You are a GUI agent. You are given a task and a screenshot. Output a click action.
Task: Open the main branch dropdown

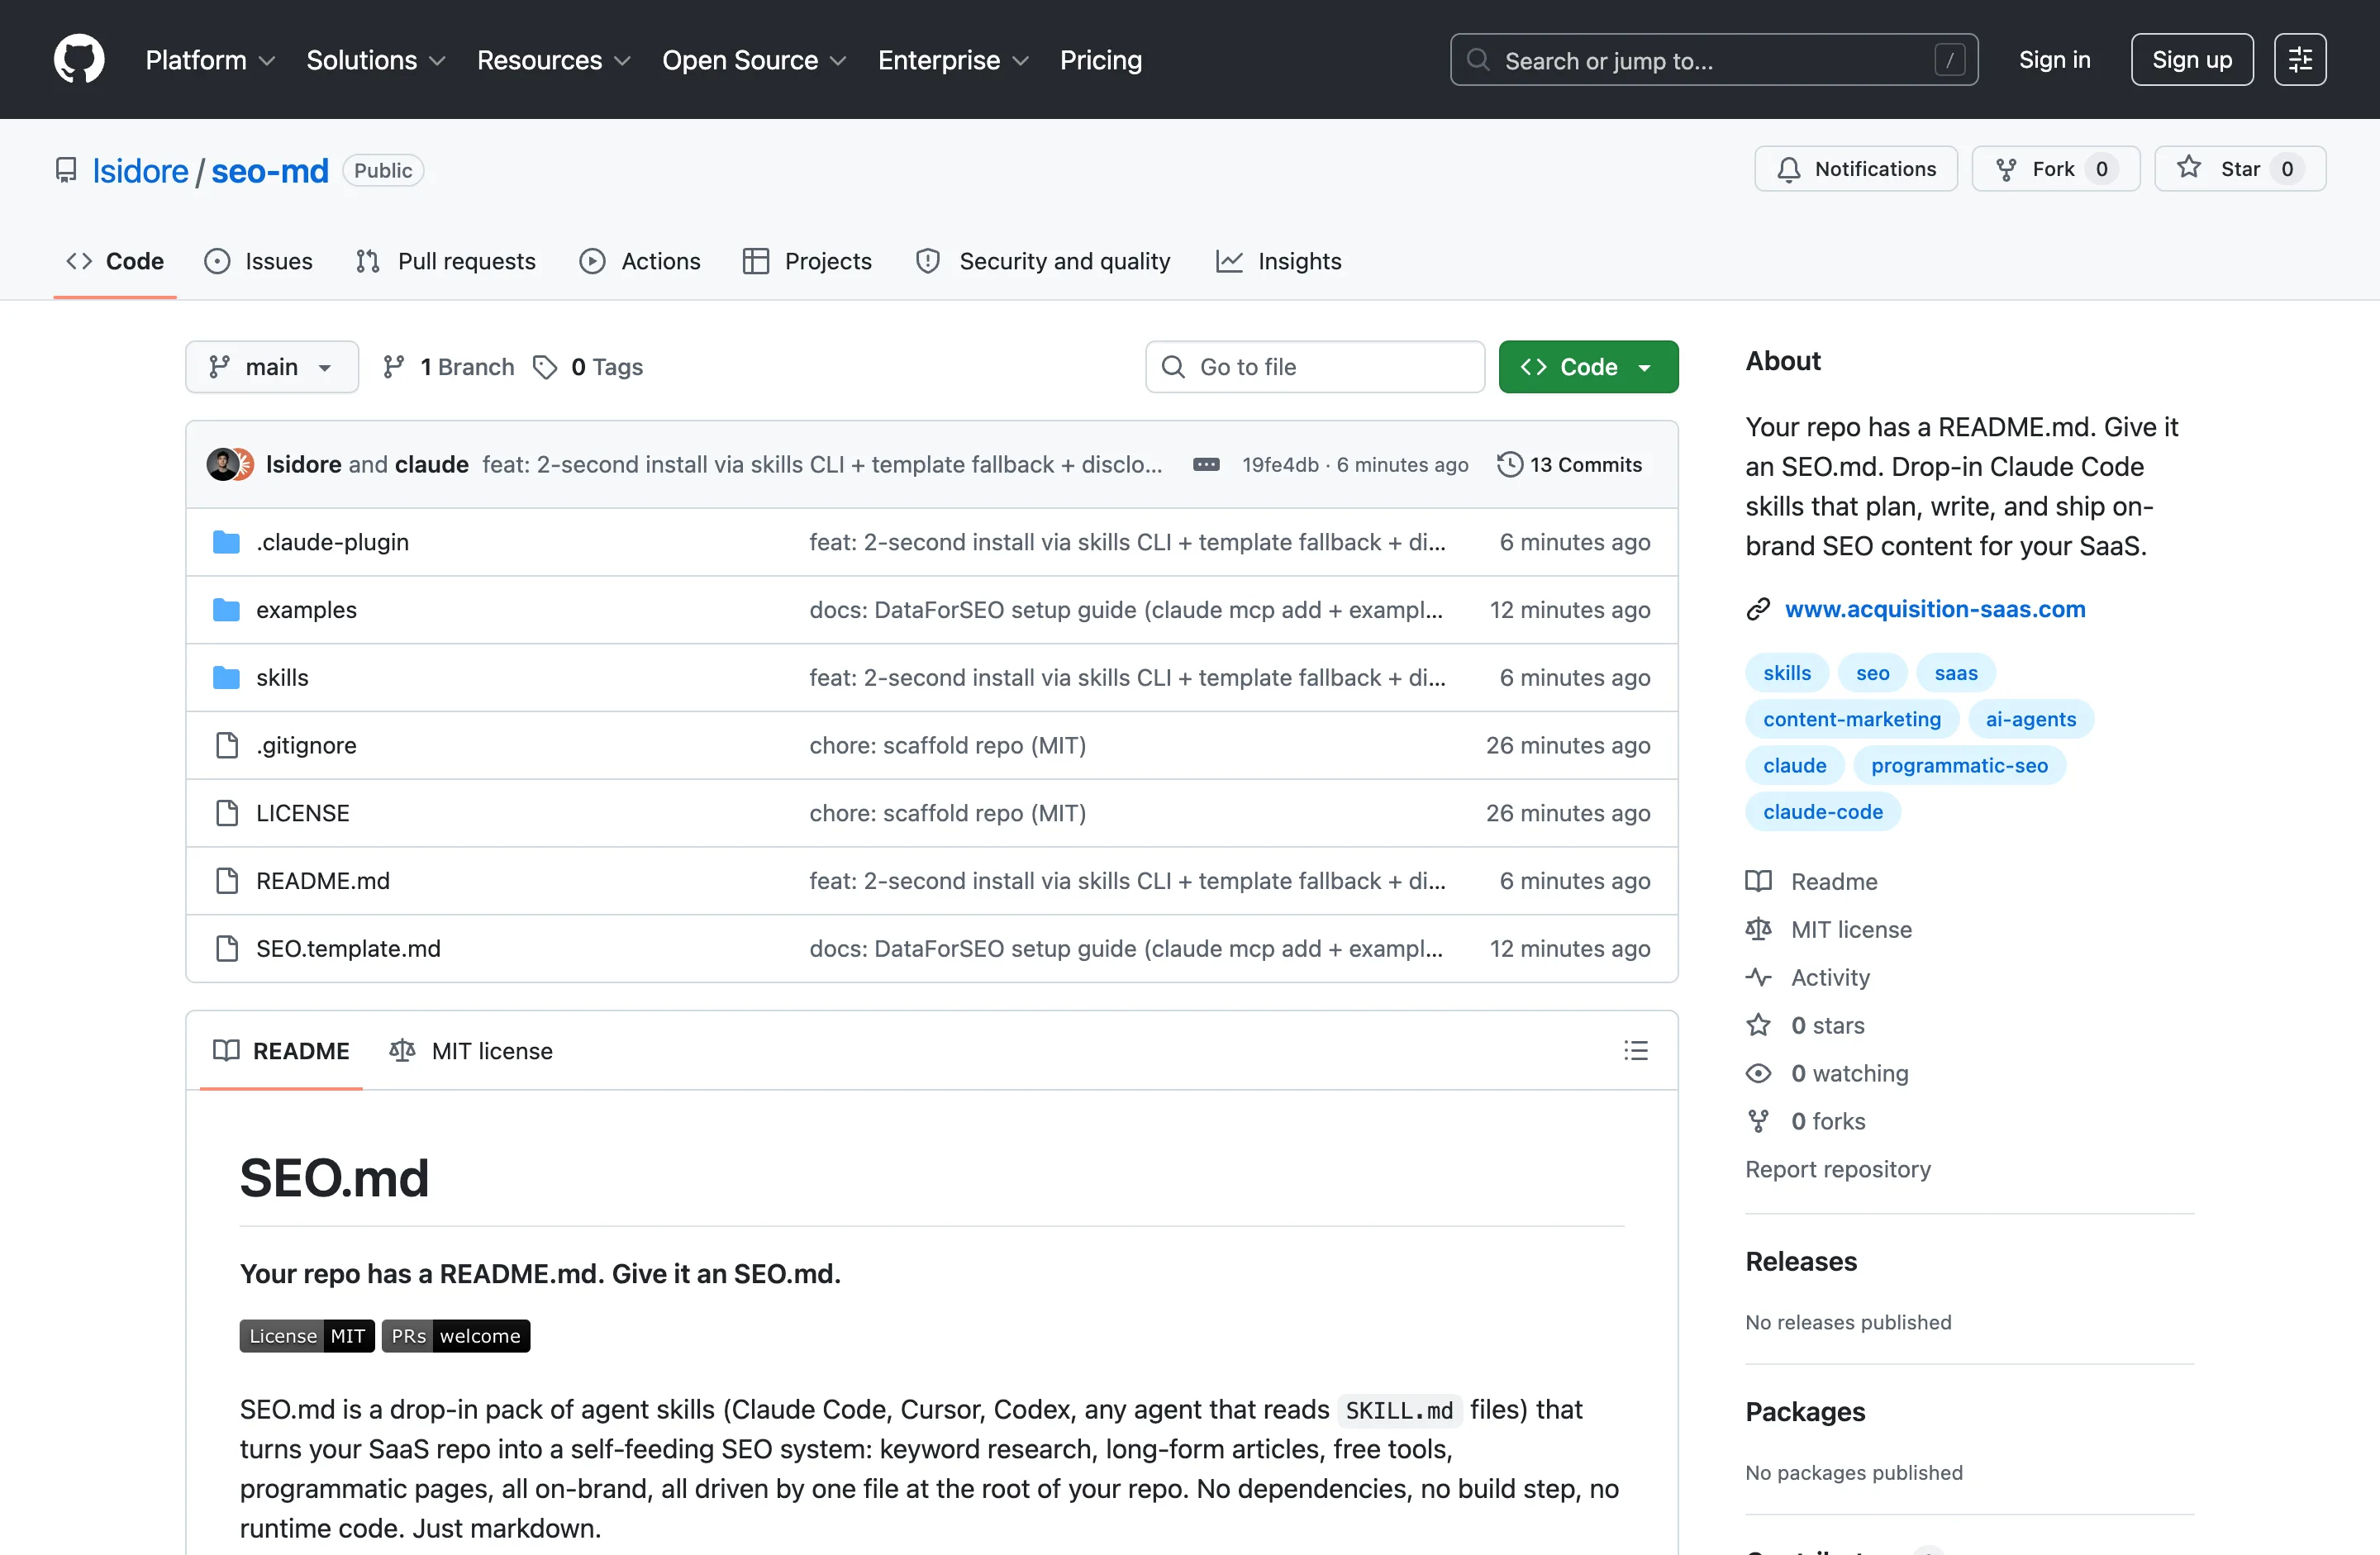pos(272,367)
